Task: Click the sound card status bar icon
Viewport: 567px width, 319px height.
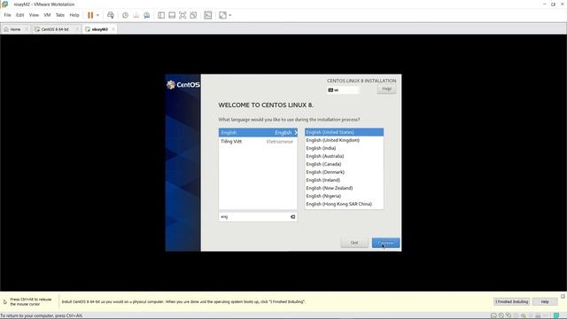Action: point(523,315)
